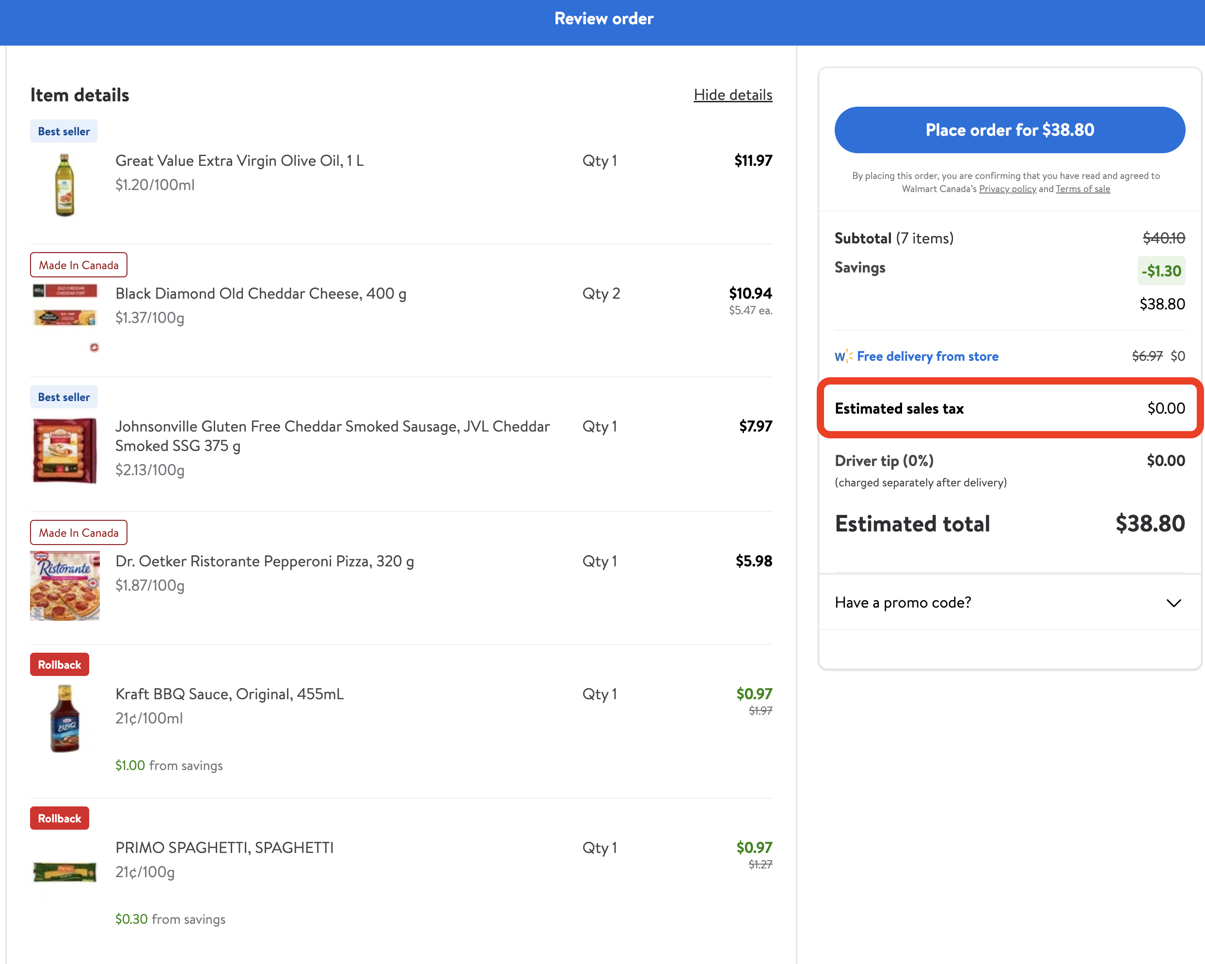The image size is (1205, 964).
Task: Click the PRIMO SPAGHETTI, SPAGHETTI title
Action: click(x=224, y=848)
